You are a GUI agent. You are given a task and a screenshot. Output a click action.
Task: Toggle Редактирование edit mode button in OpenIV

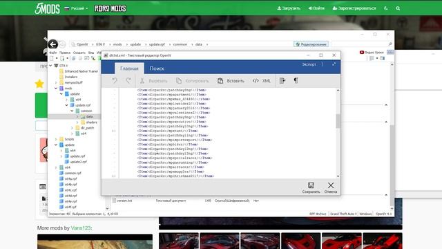click(x=311, y=44)
